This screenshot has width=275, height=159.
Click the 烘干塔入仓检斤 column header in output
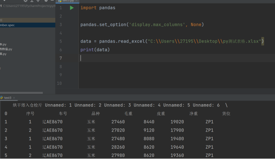coord(27,105)
